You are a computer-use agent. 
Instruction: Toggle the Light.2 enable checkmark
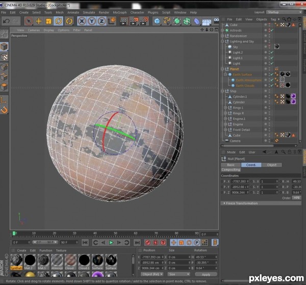tap(272, 53)
